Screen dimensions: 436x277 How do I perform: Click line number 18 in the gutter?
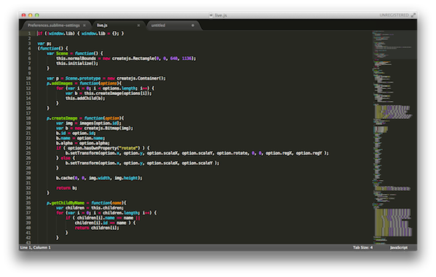coord(28,118)
